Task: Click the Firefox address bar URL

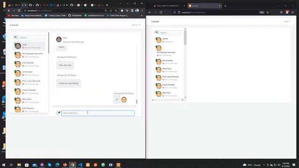Action: pos(193,13)
